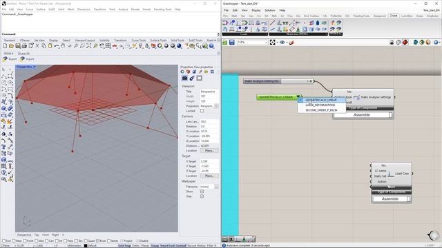
Task: Toggle the Knot osnap checkbox
Action: tap(97, 241)
